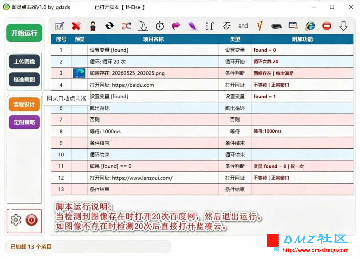Click the red shuffle arrows icon
The width and height of the screenshot is (360, 257).
coord(126,26)
